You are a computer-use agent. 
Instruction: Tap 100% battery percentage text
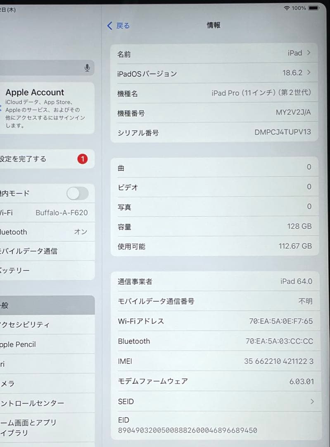coord(299,8)
